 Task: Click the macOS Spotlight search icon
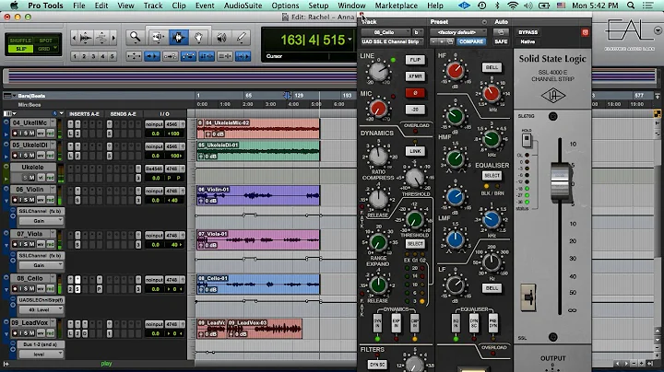click(x=631, y=6)
